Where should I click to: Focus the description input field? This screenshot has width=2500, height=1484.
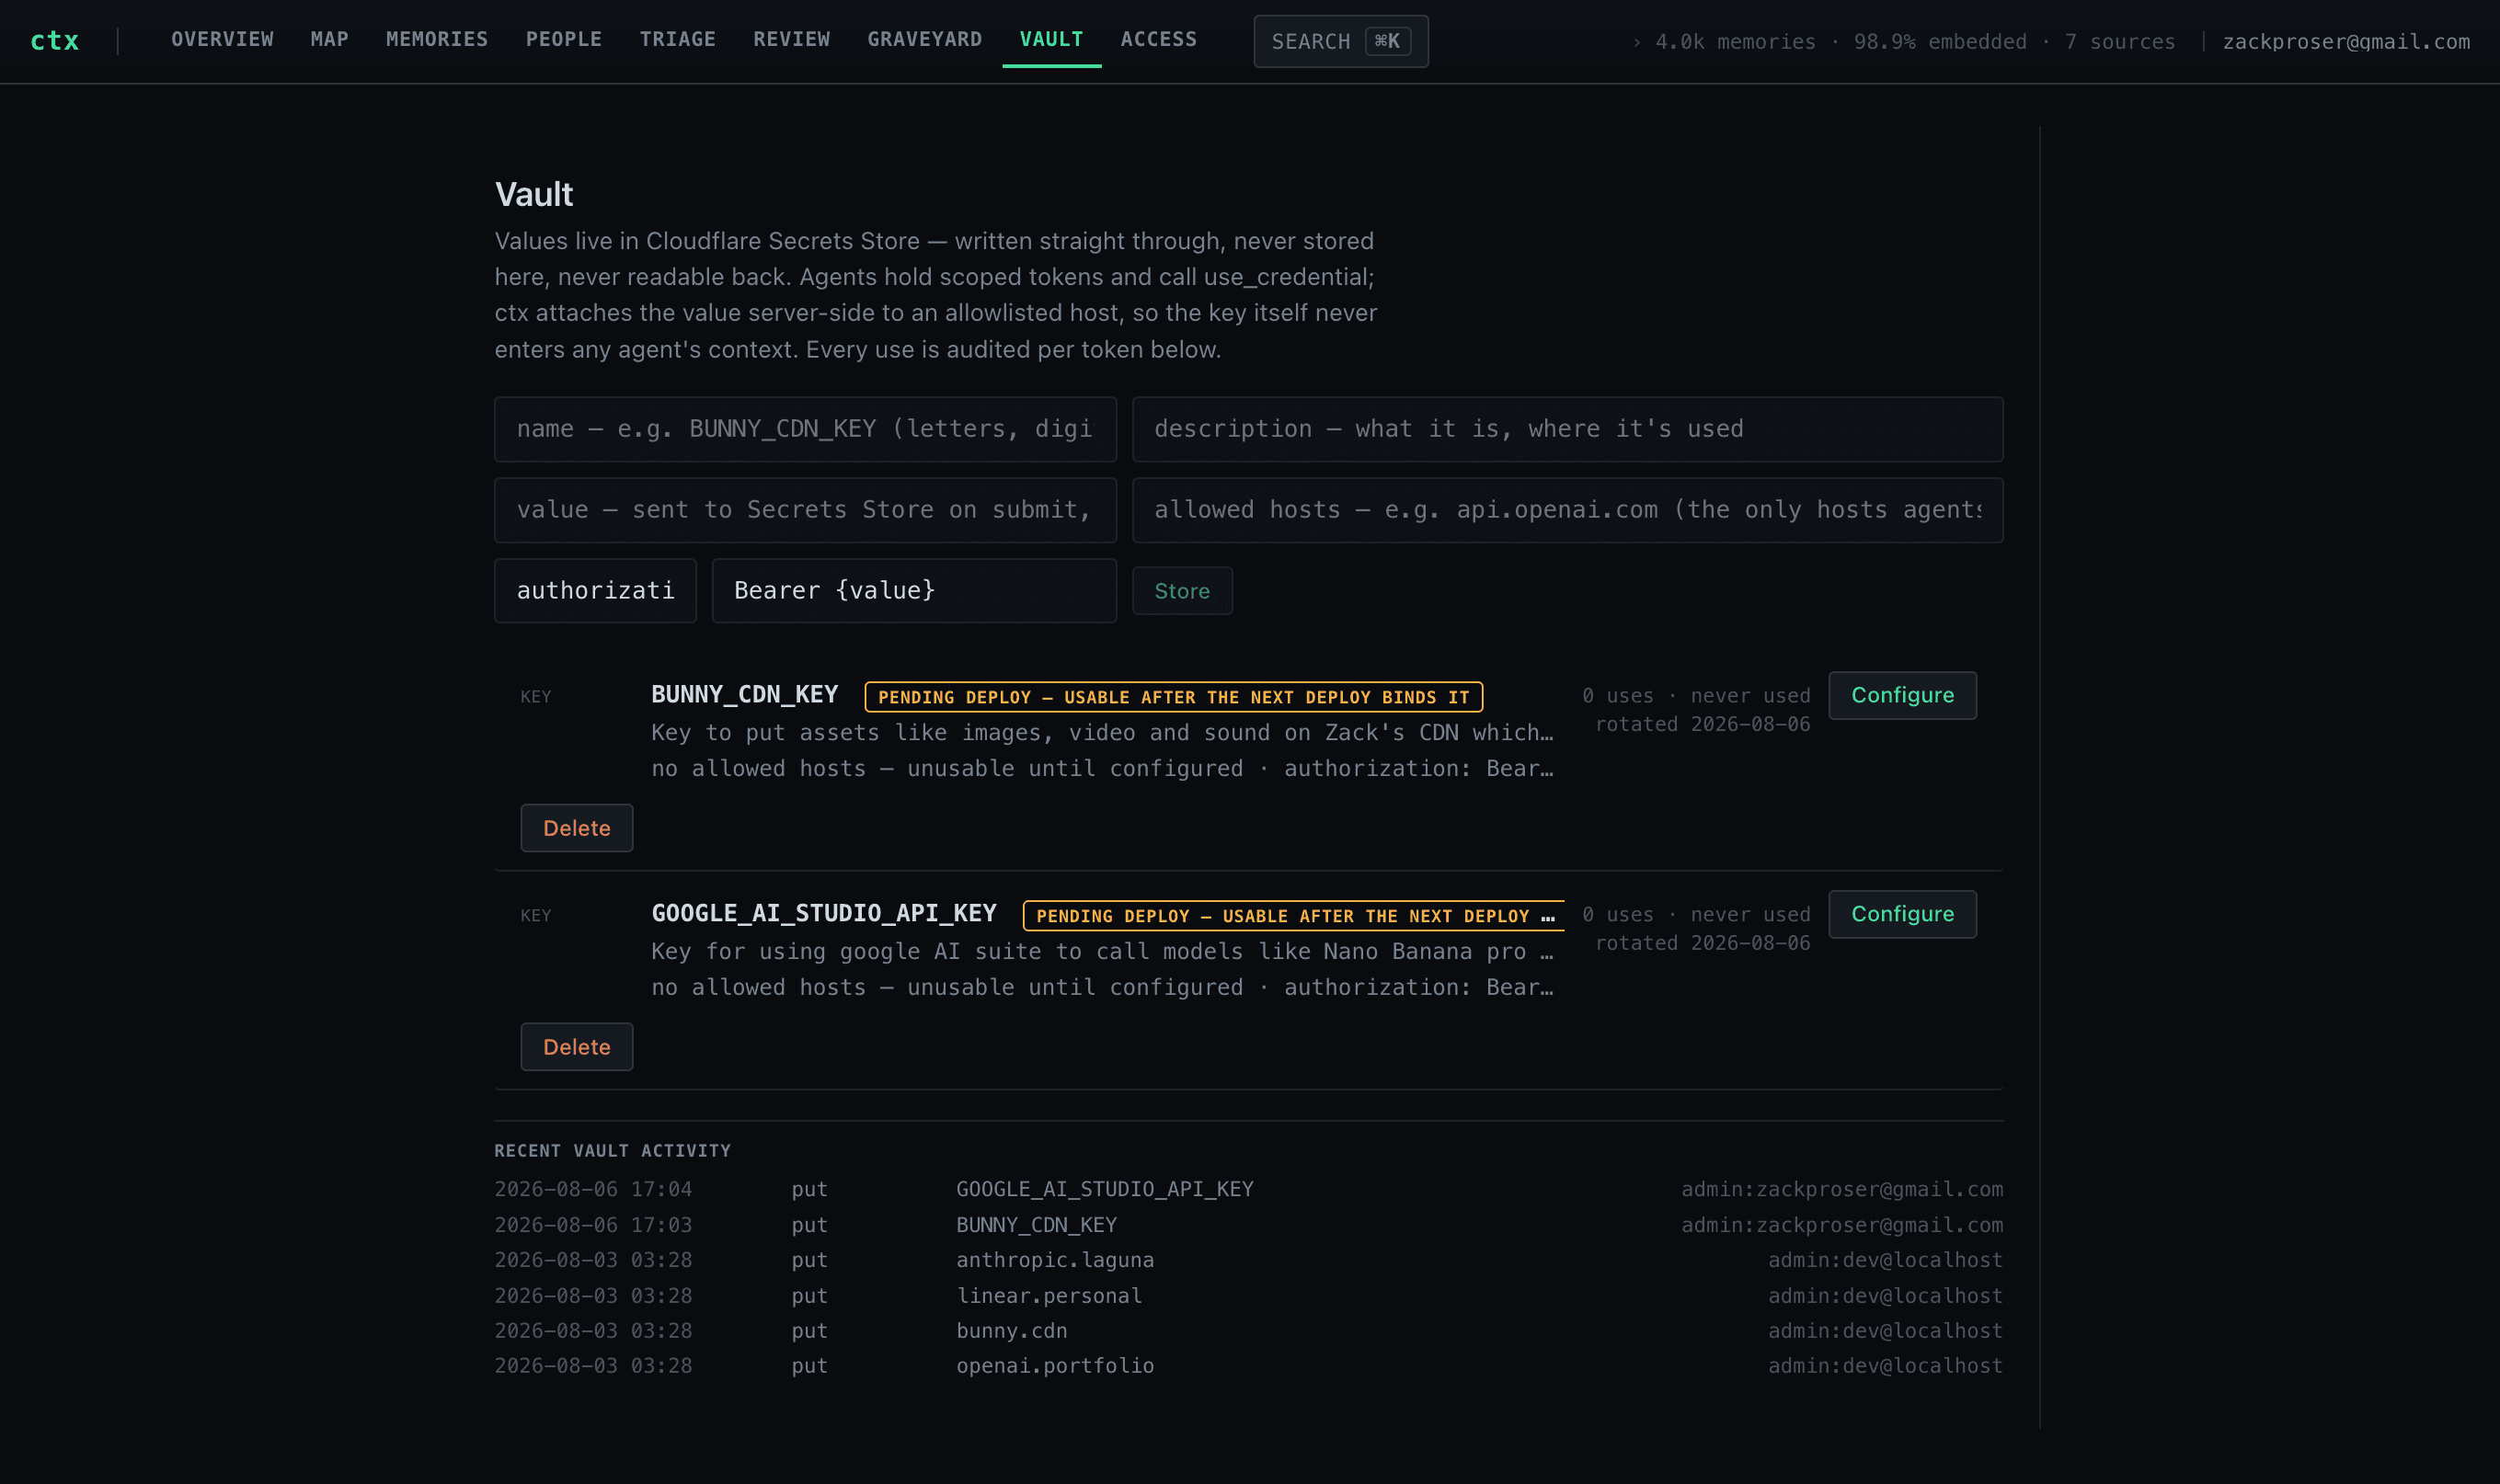click(1567, 429)
